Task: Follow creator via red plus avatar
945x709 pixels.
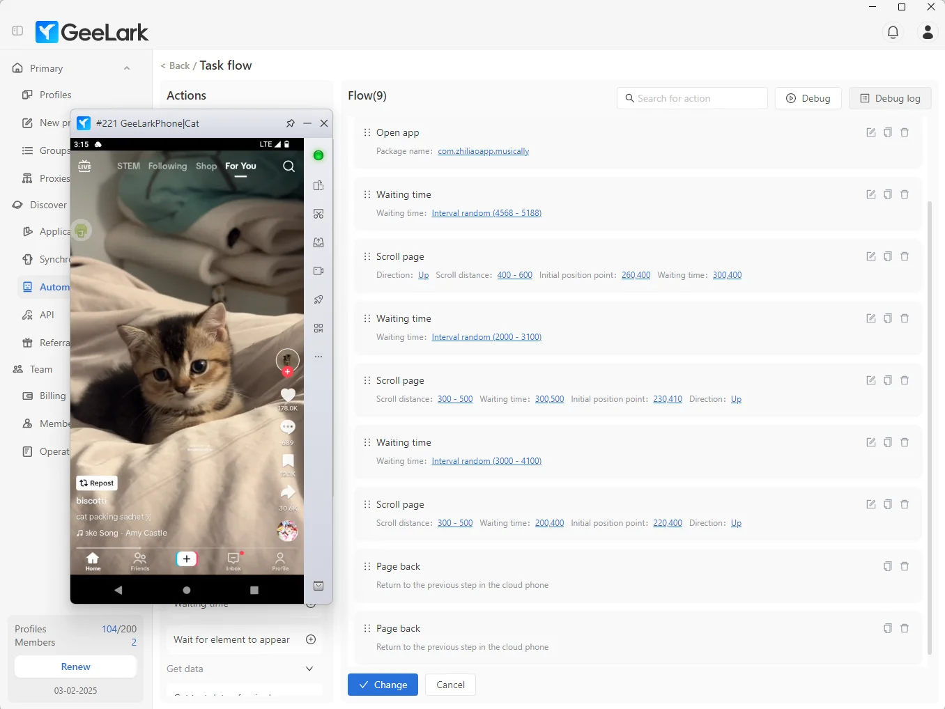Action: point(287,372)
